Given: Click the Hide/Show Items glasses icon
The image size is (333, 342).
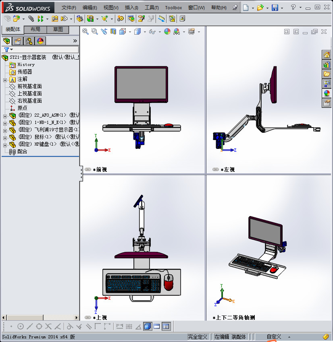Looking at the screenshot, I should (152, 32).
